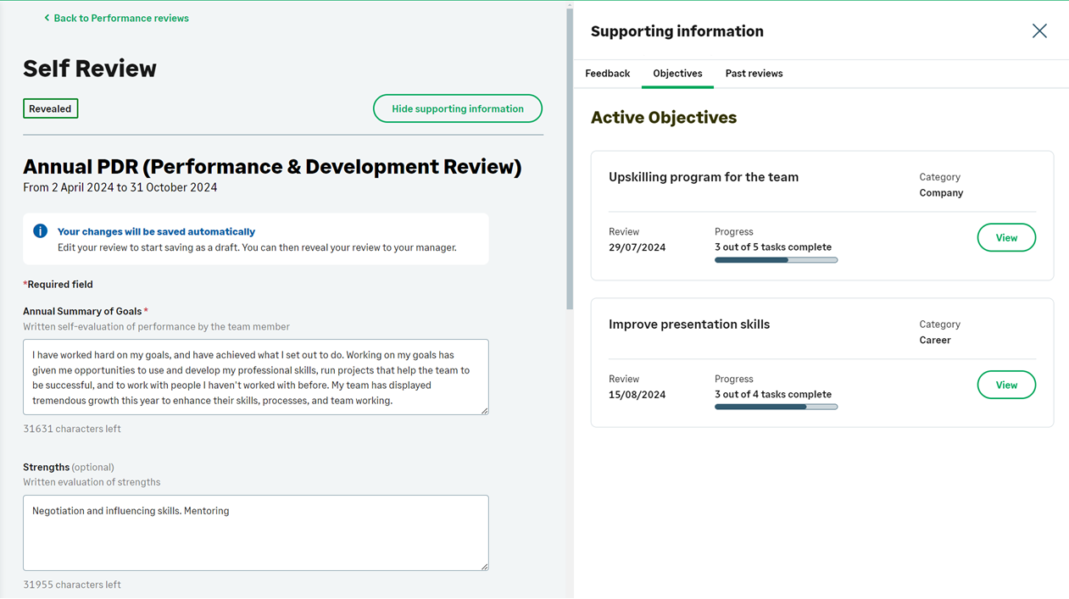Viewport: 1069px width, 599px height.
Task: Hide supporting information panel via button
Action: (457, 108)
